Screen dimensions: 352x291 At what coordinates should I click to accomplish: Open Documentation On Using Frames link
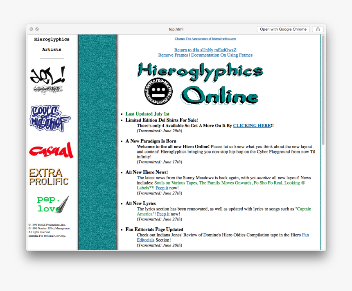[x=222, y=55]
